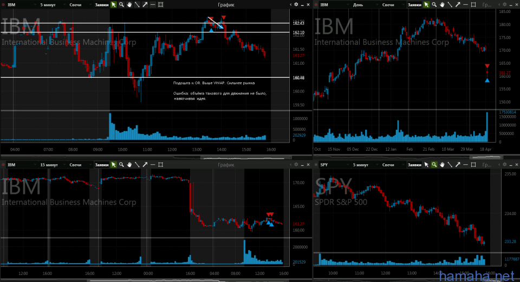This screenshot has height=282, width=520.
Task: Open gear settings of IBM 5 минут chart
Action: point(296,5)
